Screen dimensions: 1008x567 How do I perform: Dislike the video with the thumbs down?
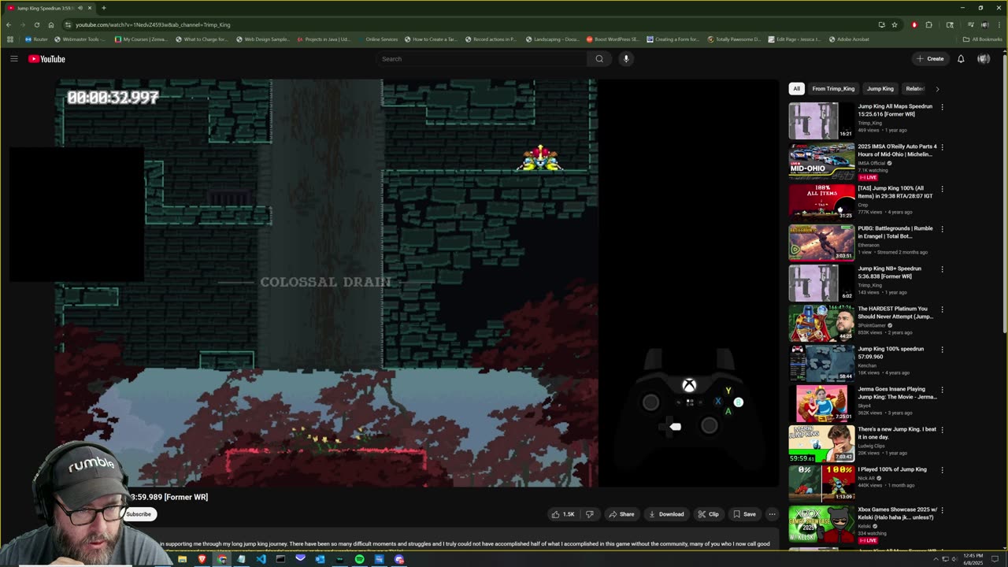(590, 514)
